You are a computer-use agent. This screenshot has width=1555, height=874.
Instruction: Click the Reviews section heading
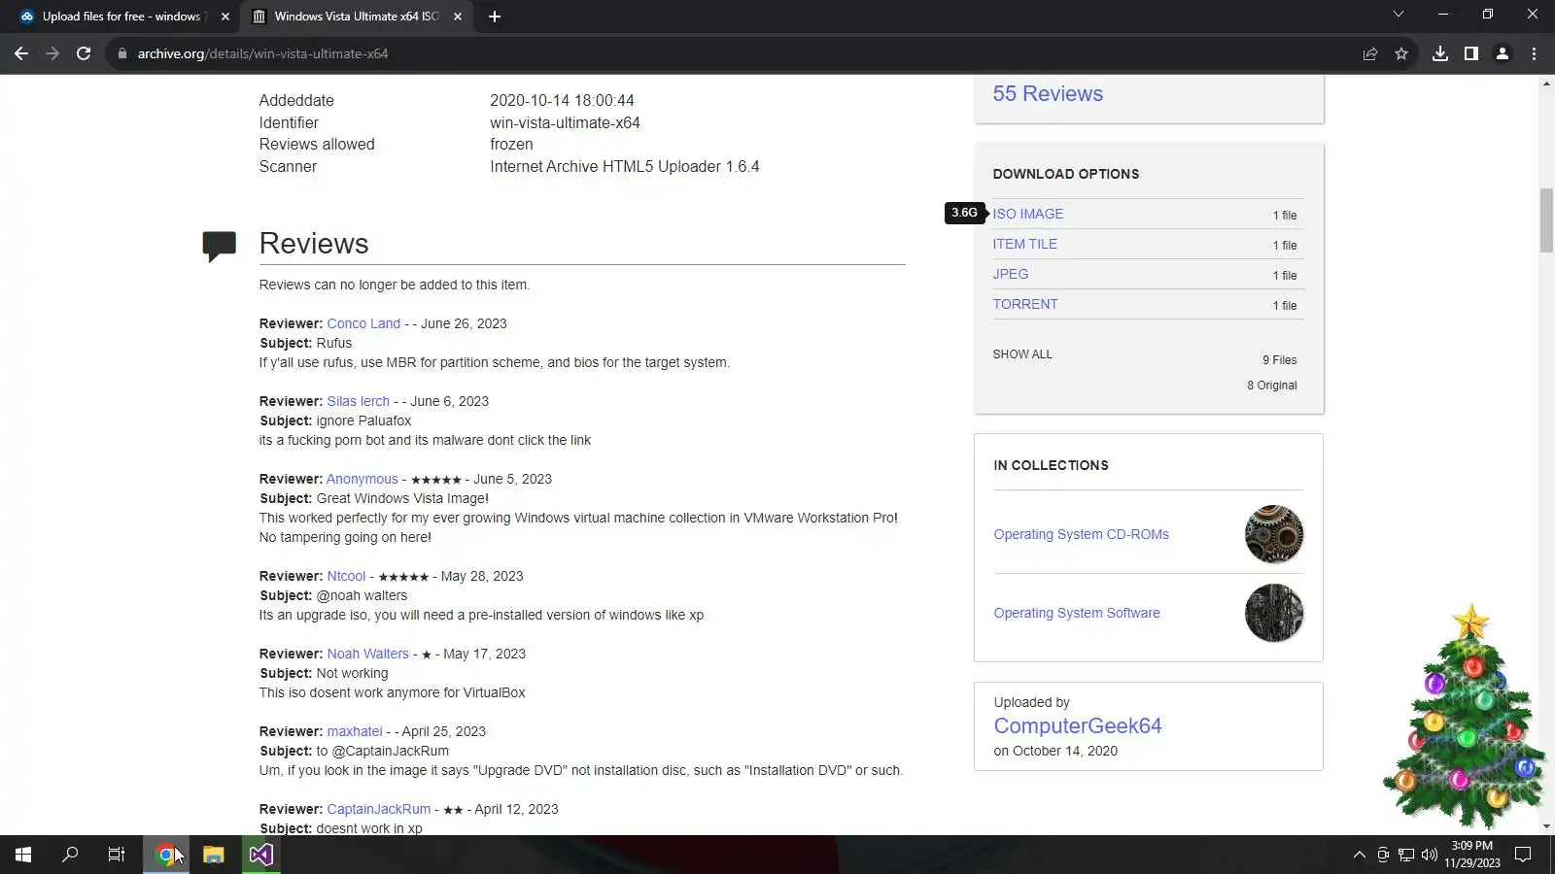[x=314, y=244]
